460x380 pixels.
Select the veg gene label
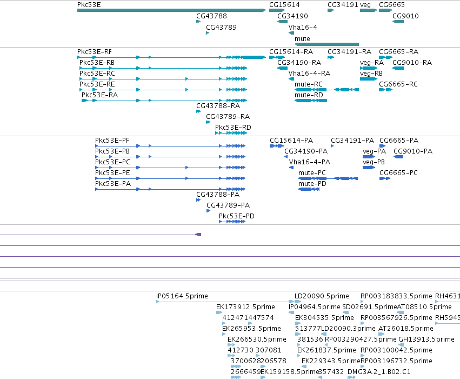365,5
